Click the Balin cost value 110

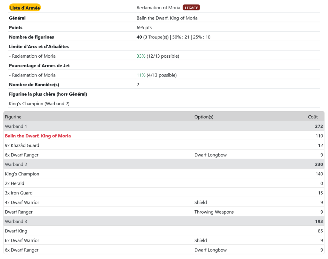pyautogui.click(x=319, y=136)
